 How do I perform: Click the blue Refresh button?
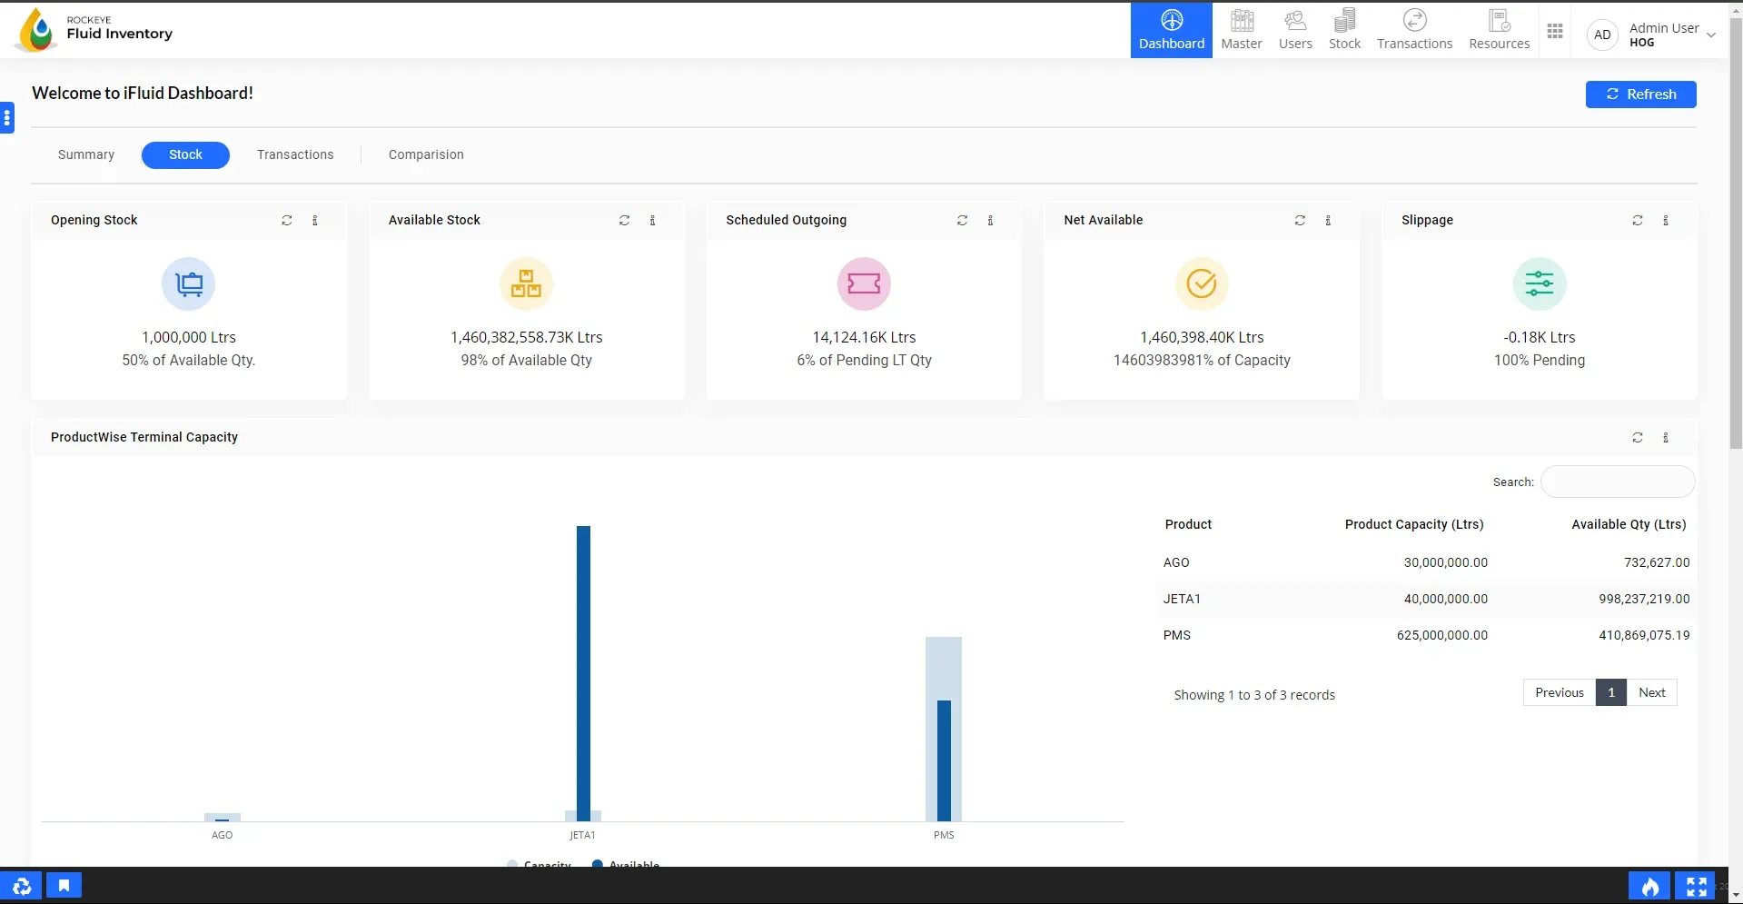tap(1640, 94)
